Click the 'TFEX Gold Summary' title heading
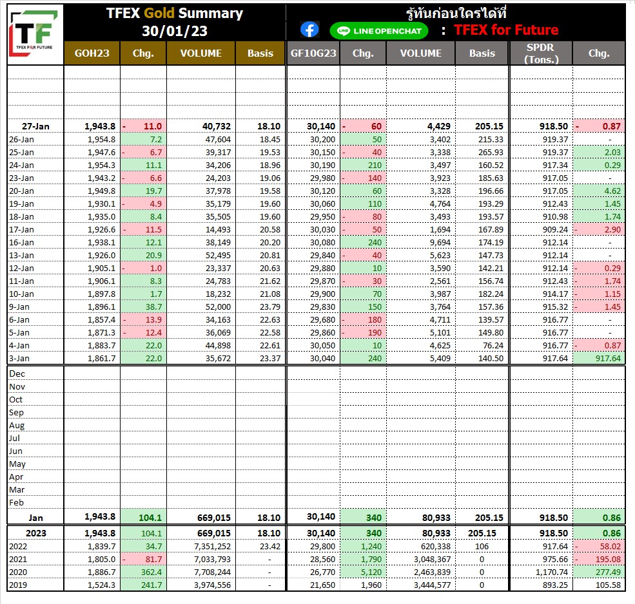 (x=175, y=14)
